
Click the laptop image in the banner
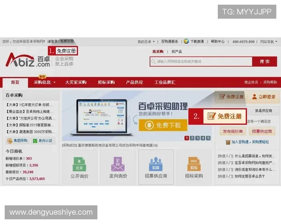102,118
